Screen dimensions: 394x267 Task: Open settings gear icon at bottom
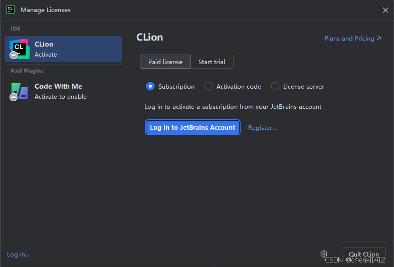[x=324, y=254]
